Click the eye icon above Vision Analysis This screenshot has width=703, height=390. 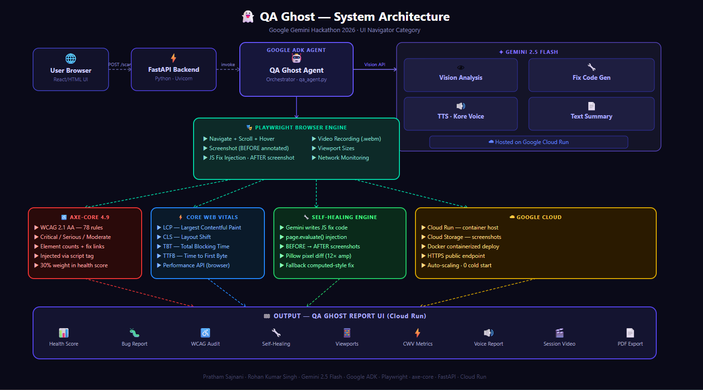coord(461,68)
